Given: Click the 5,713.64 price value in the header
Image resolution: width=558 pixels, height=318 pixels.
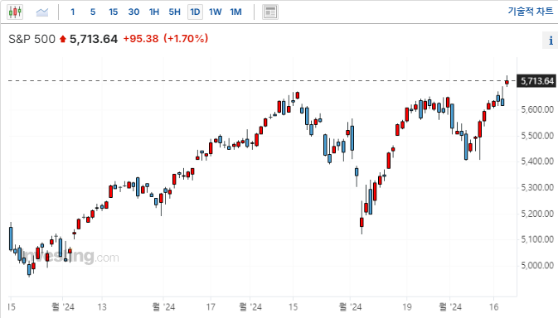Looking at the screenshot, I should pyautogui.click(x=94, y=39).
